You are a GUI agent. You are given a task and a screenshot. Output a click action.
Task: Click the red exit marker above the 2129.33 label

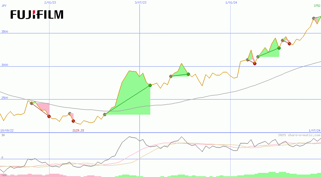[73, 121]
